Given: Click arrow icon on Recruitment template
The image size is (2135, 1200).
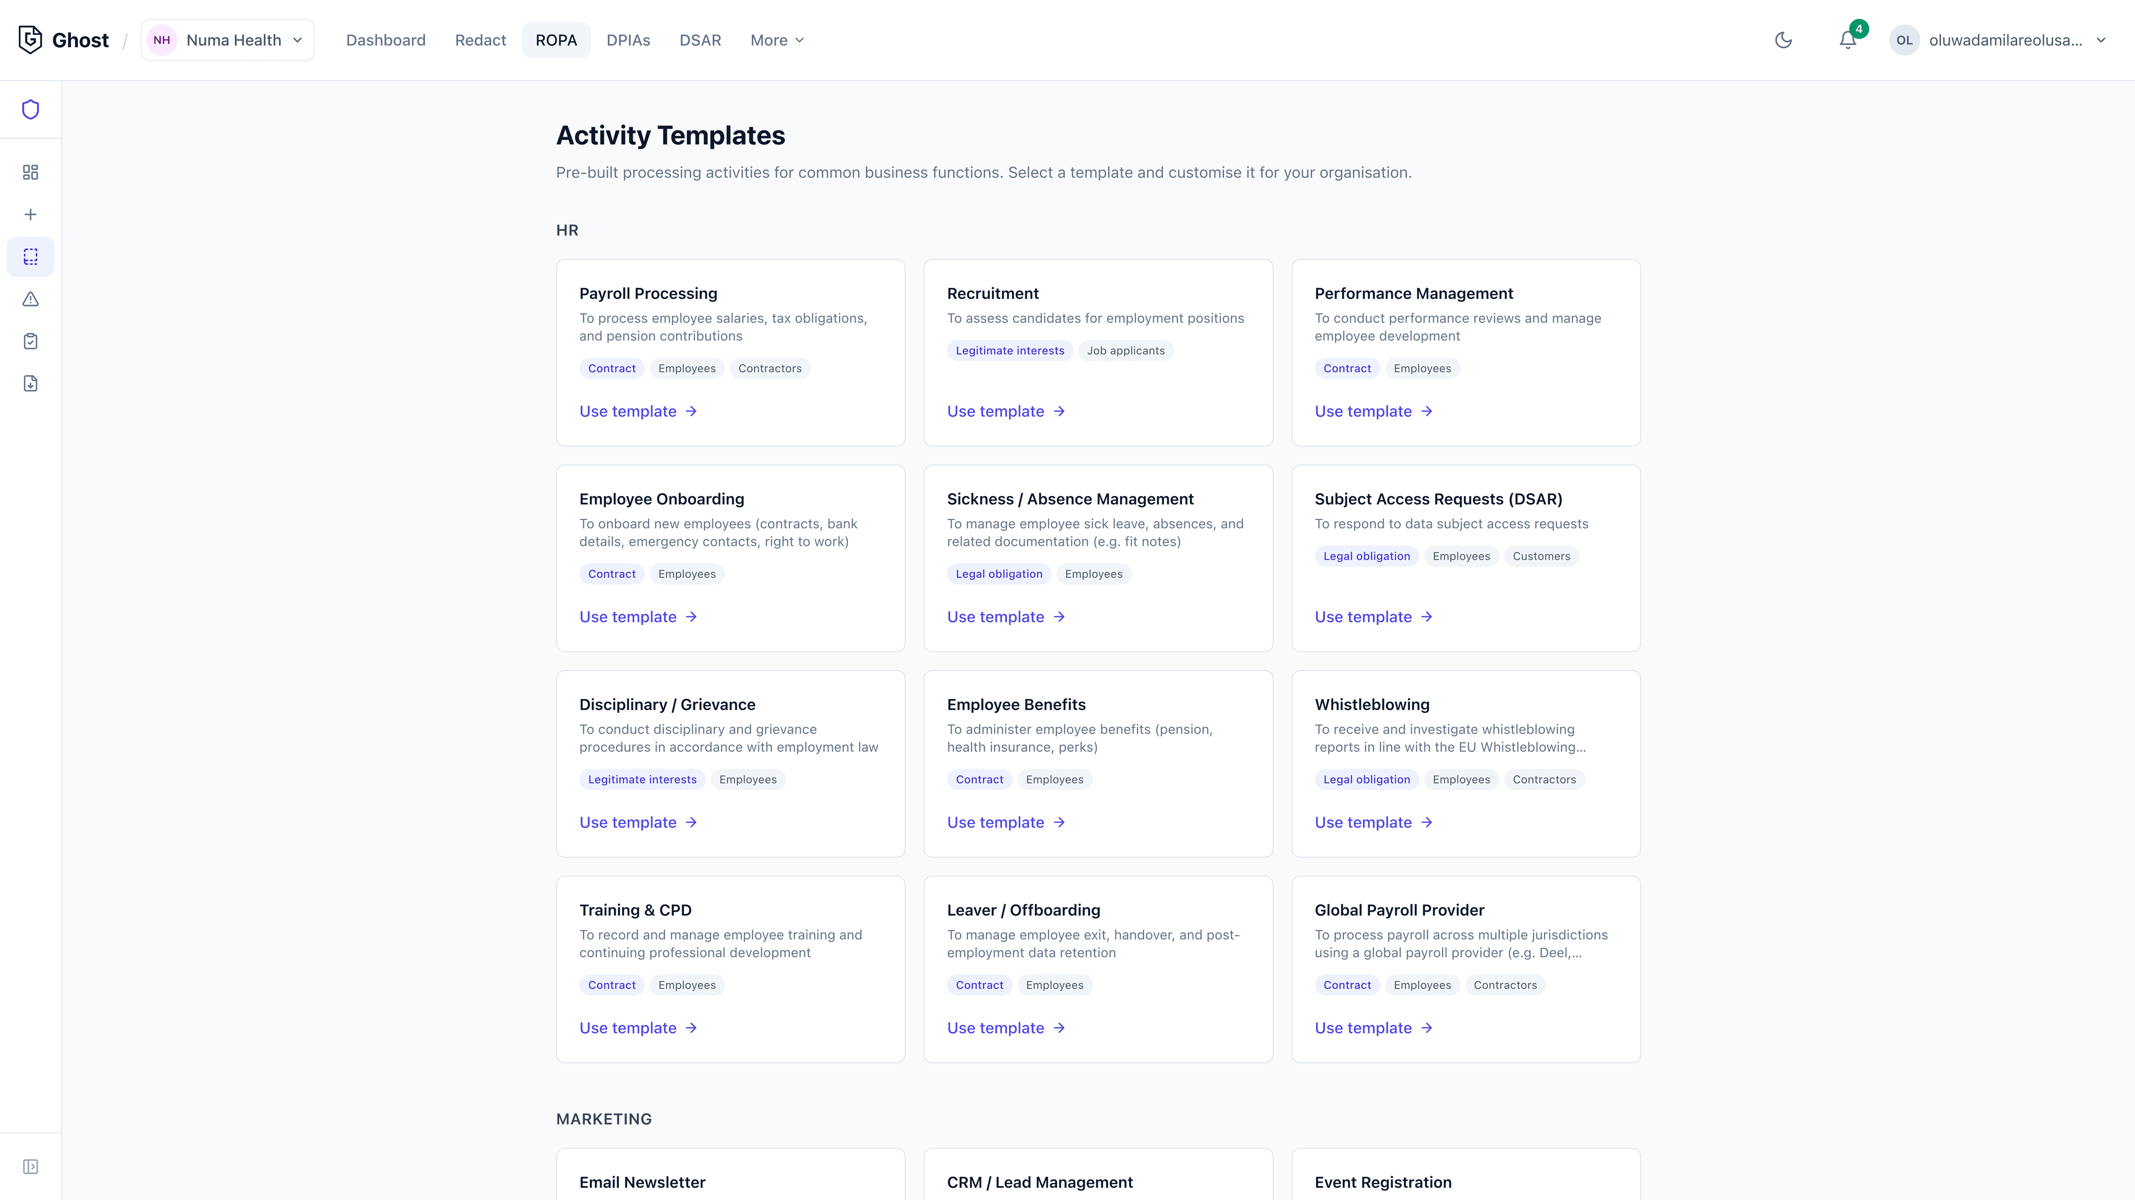Looking at the screenshot, I should click(x=1059, y=412).
